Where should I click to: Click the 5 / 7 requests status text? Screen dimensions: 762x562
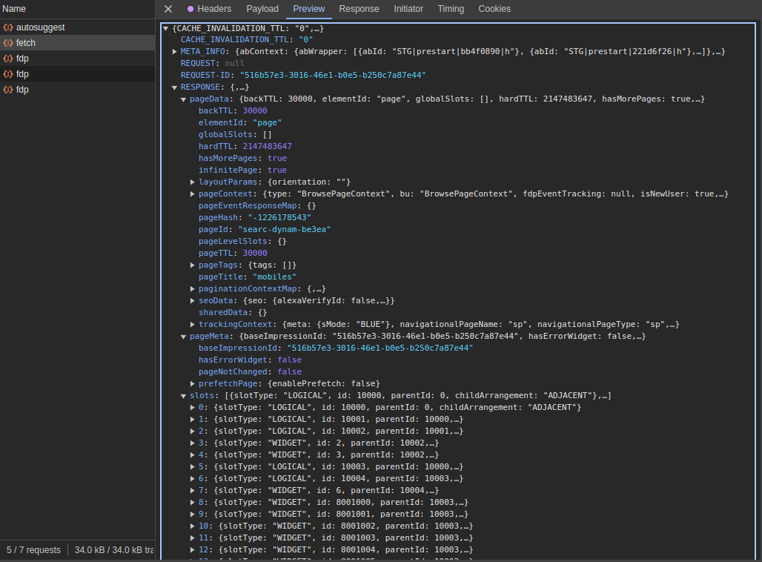tap(35, 549)
